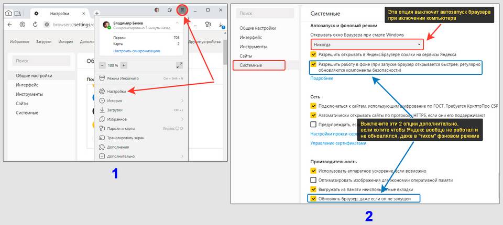Click the Yandex ID icon next to the back arrow

click(x=22, y=25)
